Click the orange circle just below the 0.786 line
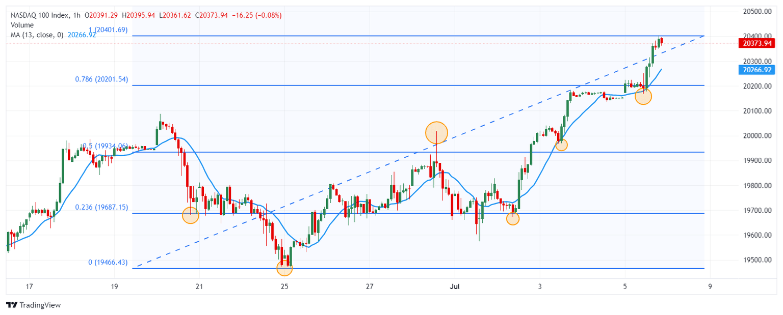 643,97
